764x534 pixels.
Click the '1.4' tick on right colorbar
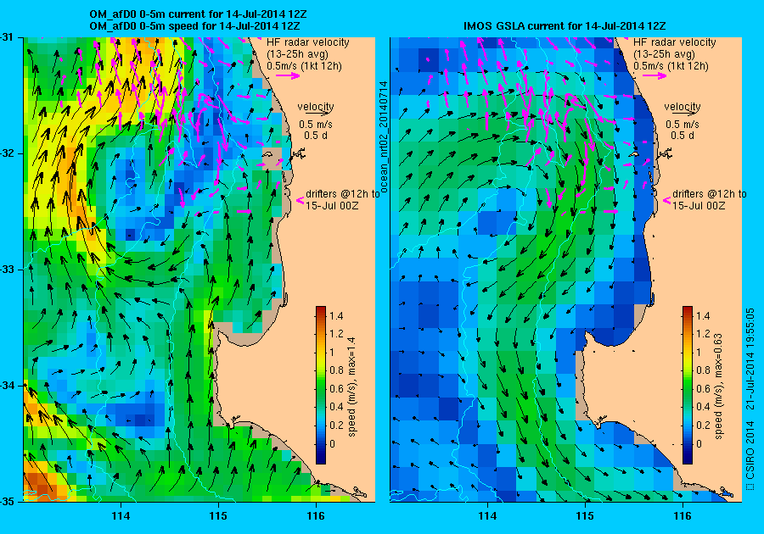703,315
